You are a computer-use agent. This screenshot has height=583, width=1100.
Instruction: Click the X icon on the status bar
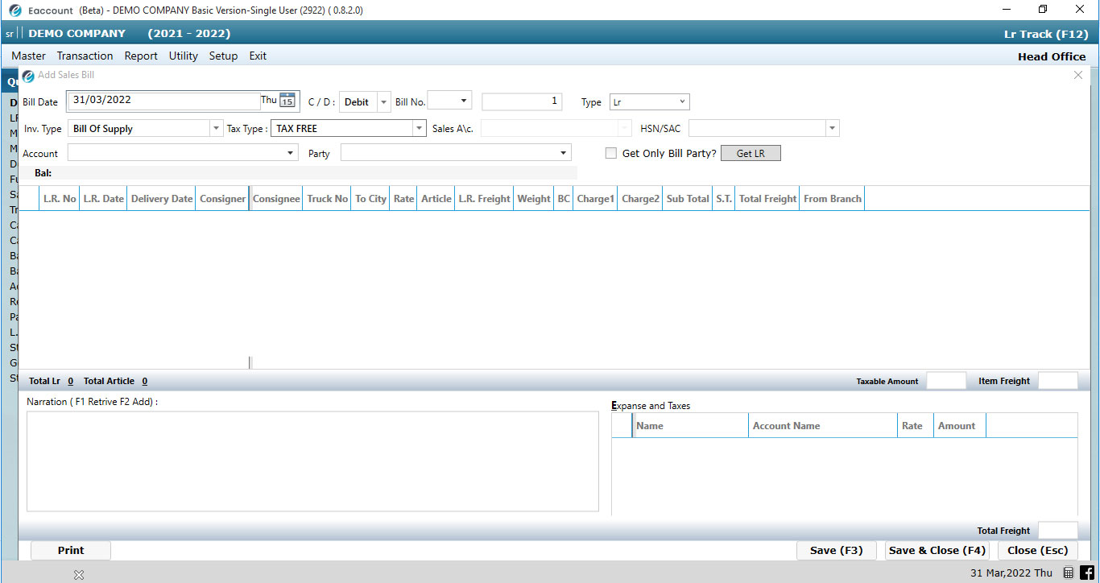click(78, 574)
